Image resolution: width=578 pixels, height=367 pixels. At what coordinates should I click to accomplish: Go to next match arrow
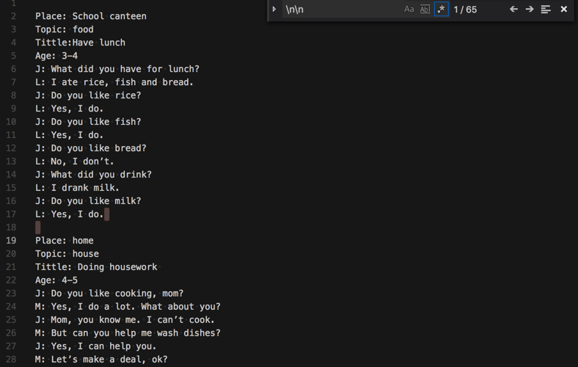529,10
